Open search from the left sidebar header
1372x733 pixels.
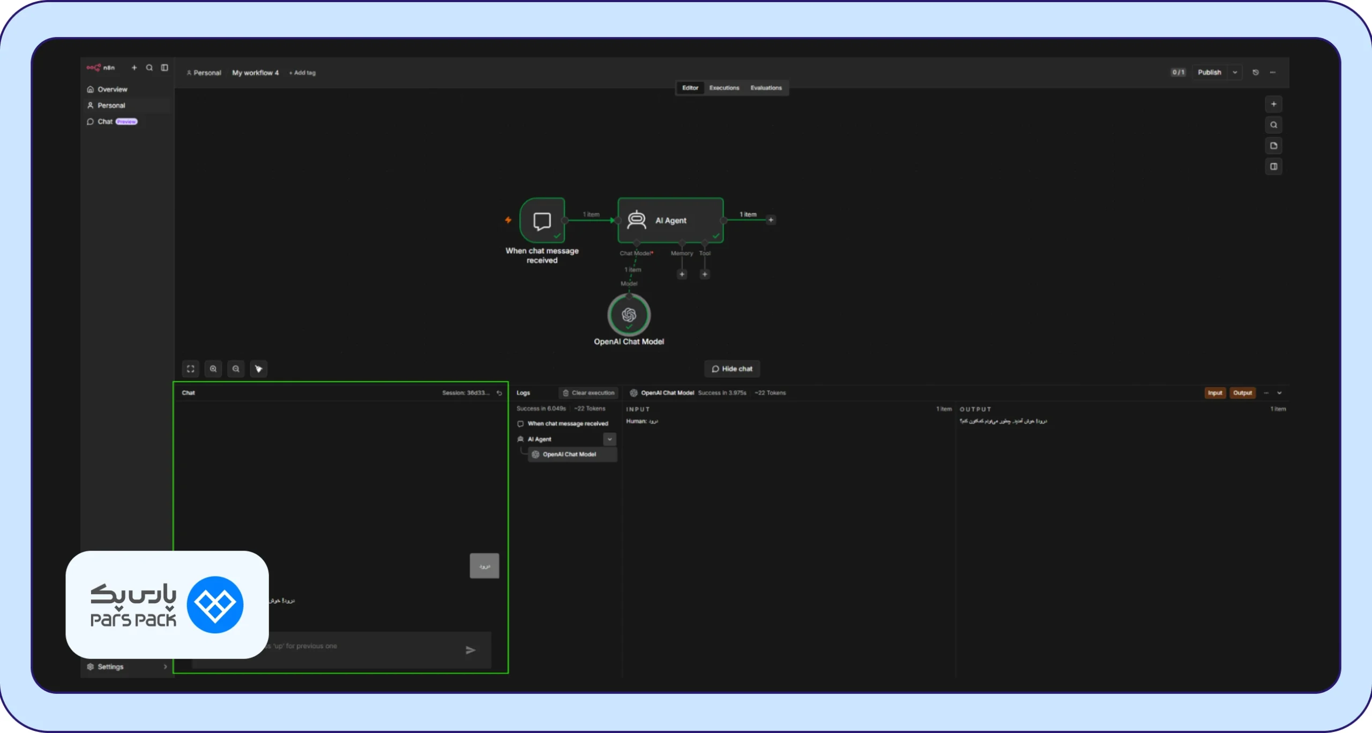click(150, 68)
